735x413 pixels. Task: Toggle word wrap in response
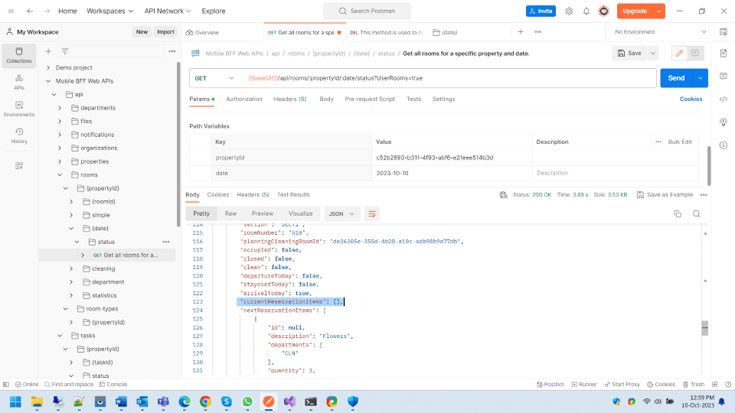(371, 214)
